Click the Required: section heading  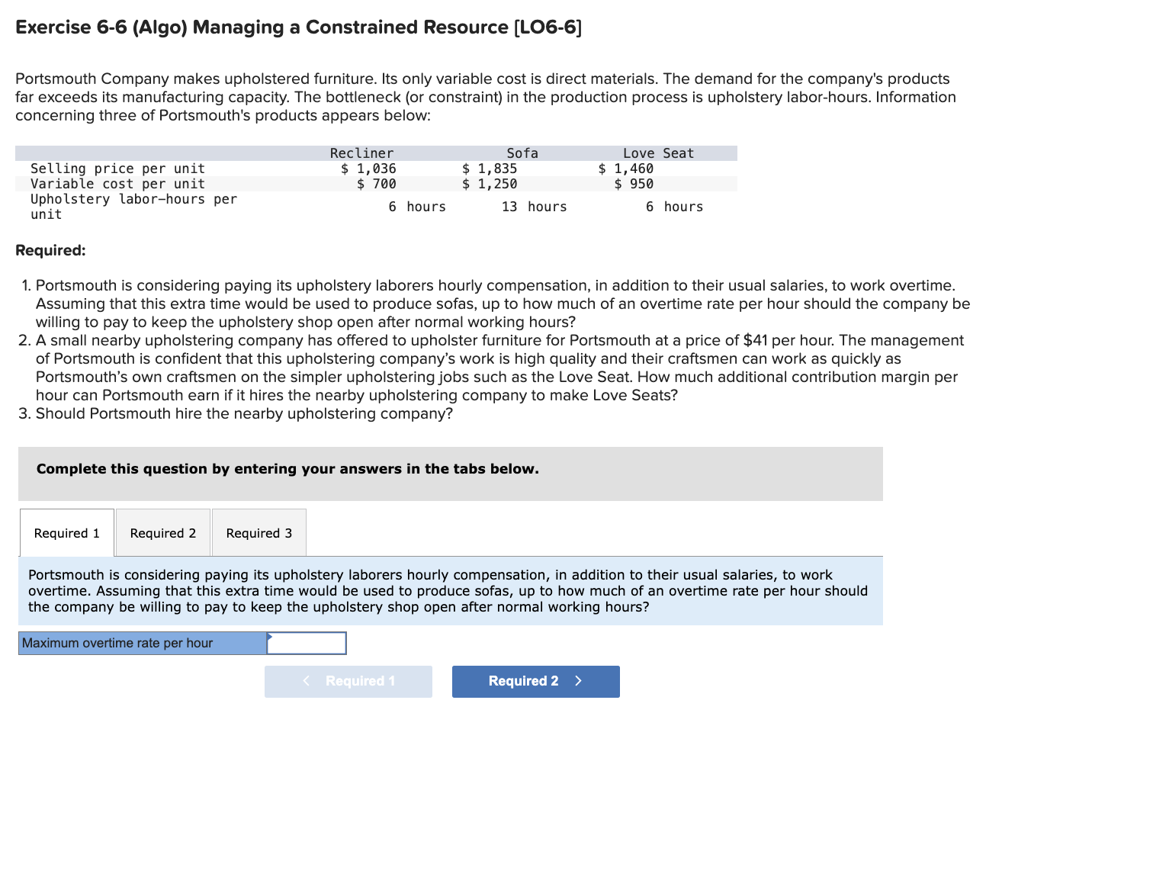pos(51,252)
